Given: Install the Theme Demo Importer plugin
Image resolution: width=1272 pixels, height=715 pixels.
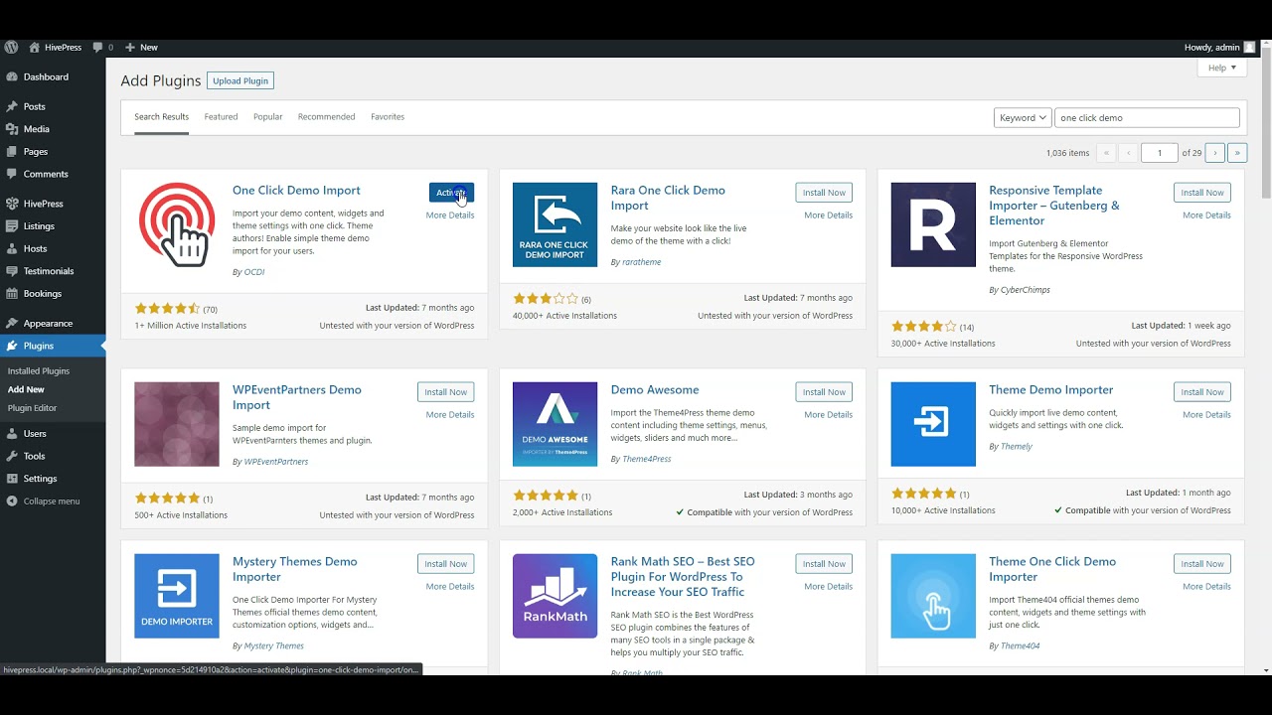Looking at the screenshot, I should [x=1202, y=392].
